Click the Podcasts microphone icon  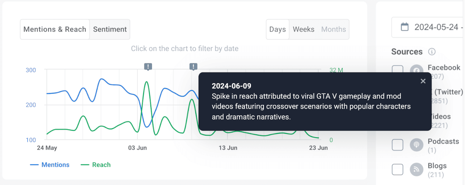coord(416,145)
